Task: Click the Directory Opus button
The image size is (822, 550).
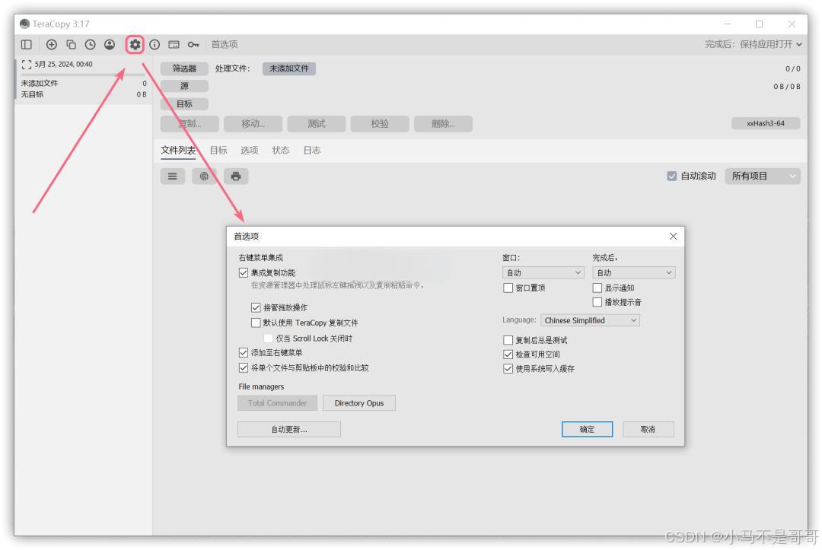Action: tap(359, 403)
